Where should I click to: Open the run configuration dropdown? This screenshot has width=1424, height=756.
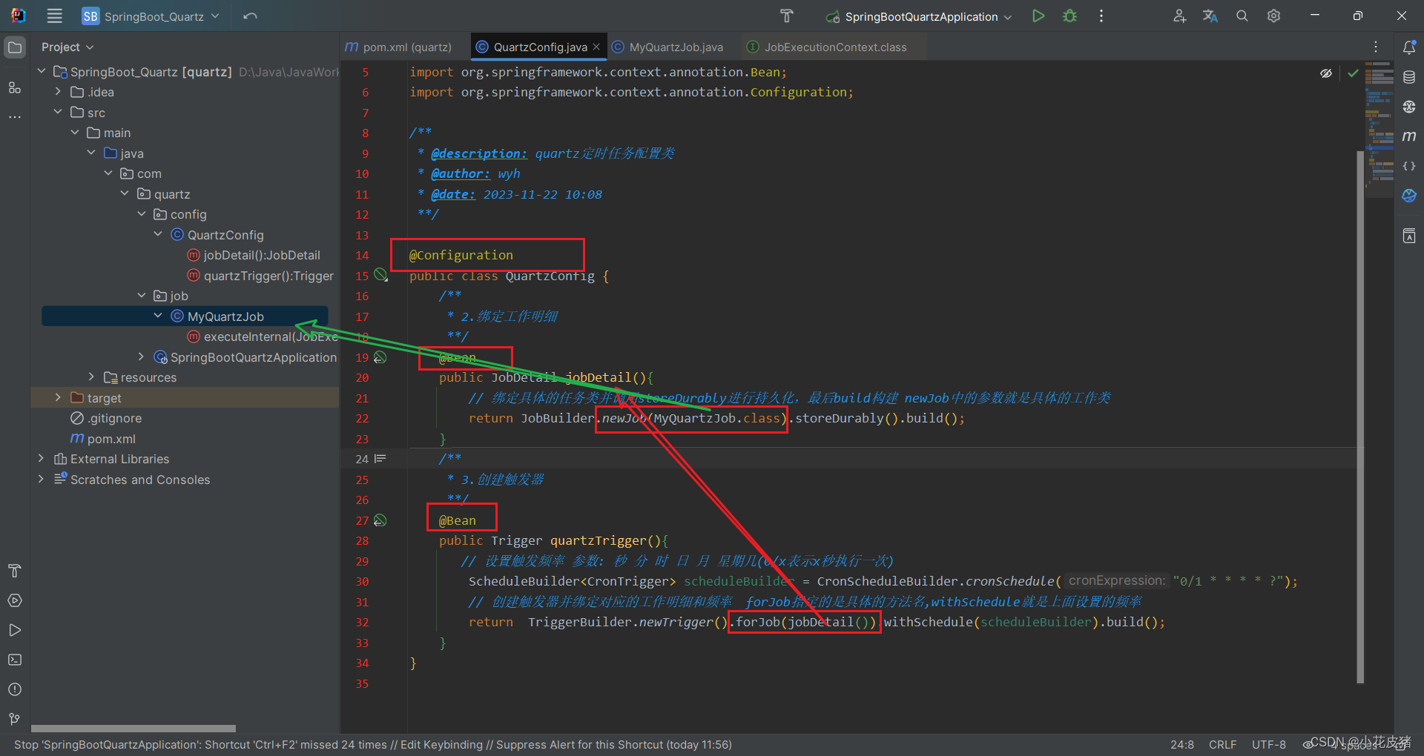[x=920, y=16]
